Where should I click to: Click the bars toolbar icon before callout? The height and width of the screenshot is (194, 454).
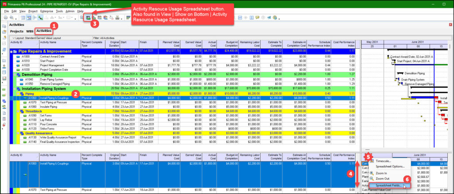pos(128,17)
